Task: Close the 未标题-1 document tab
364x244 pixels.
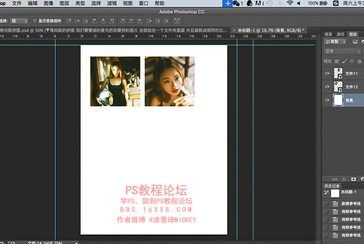Action: click(234, 30)
